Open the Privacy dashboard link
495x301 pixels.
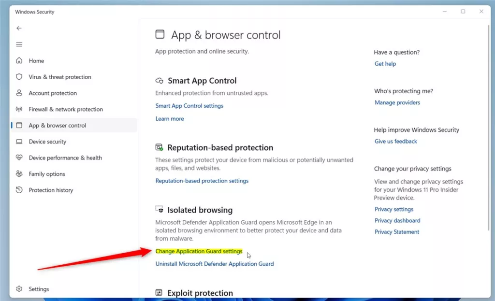pos(397,220)
